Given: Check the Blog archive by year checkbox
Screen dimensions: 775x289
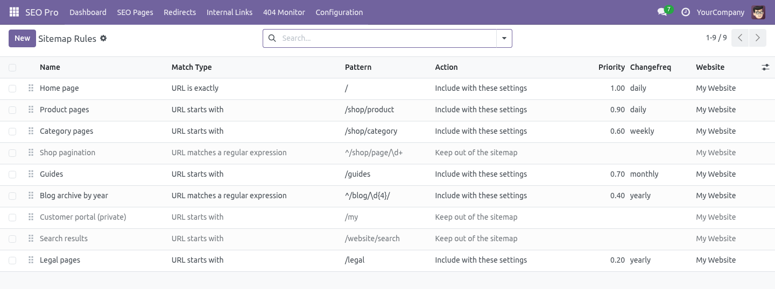Looking at the screenshot, I should [12, 196].
